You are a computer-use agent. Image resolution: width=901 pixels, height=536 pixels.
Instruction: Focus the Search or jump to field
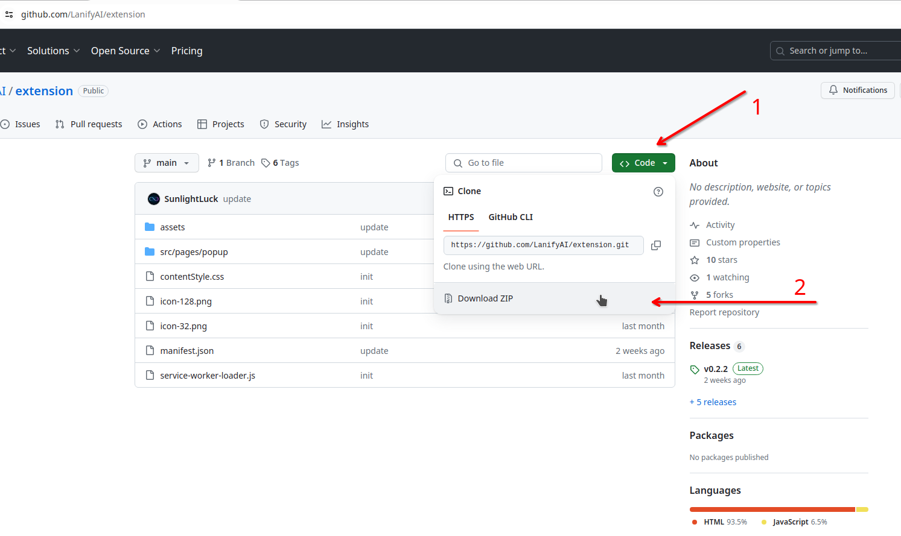[x=836, y=51]
